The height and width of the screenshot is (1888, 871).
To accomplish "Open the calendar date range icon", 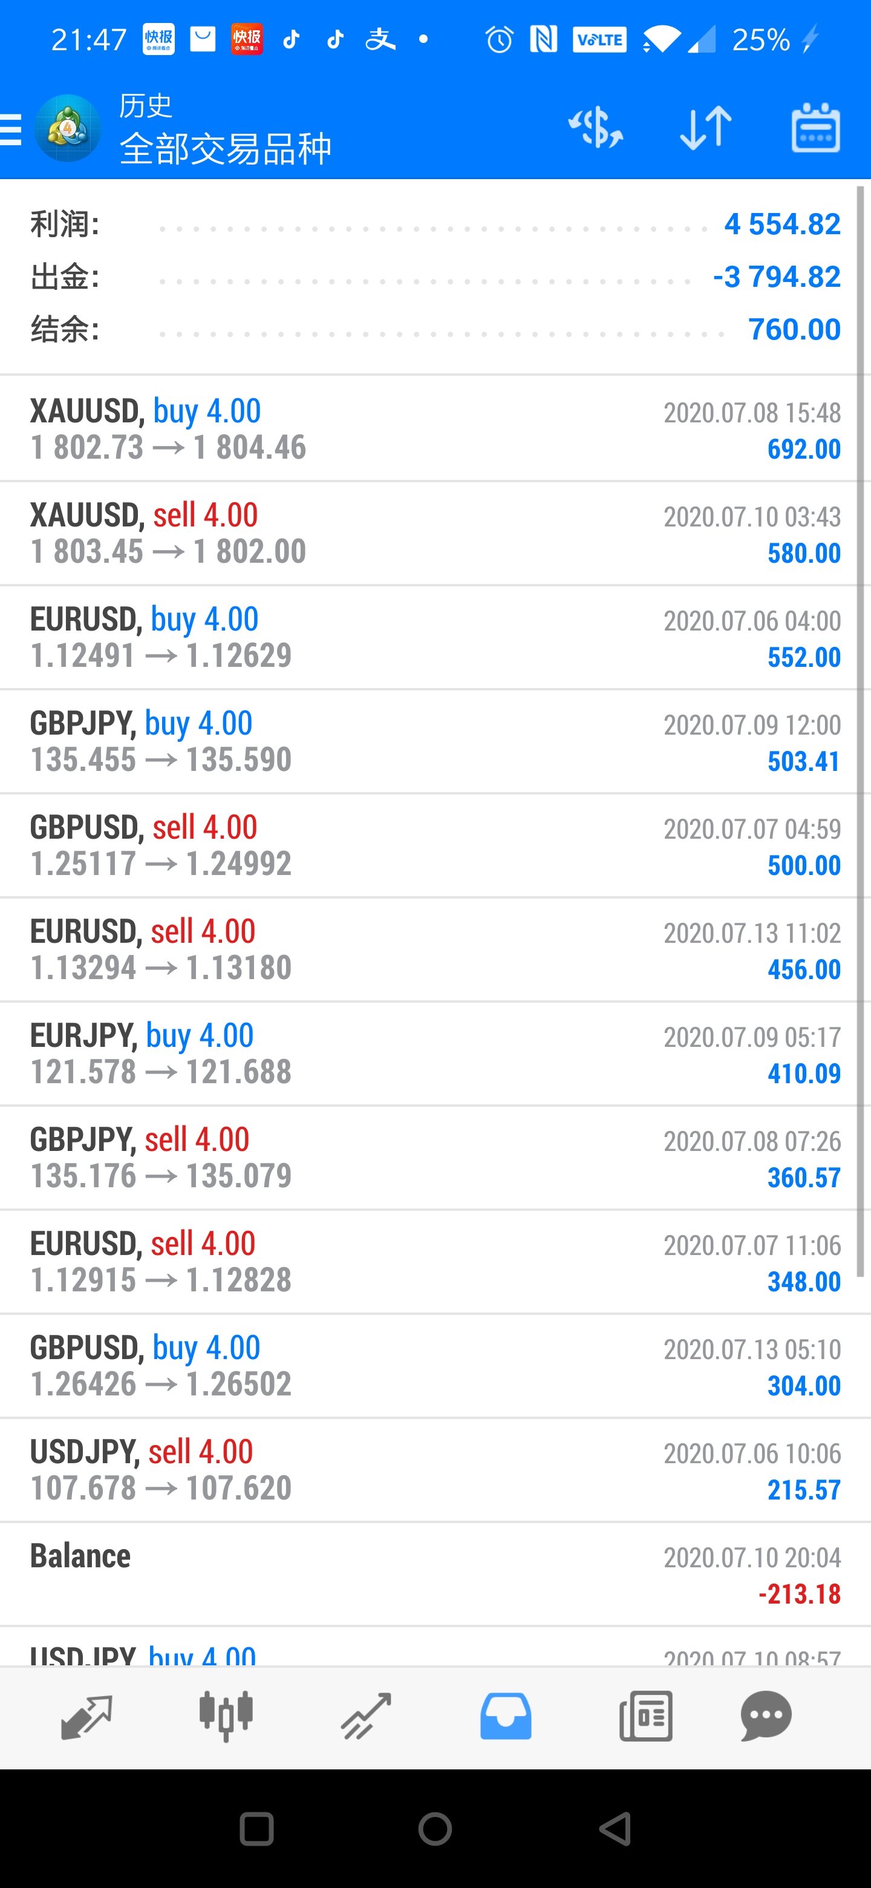I will pyautogui.click(x=815, y=128).
